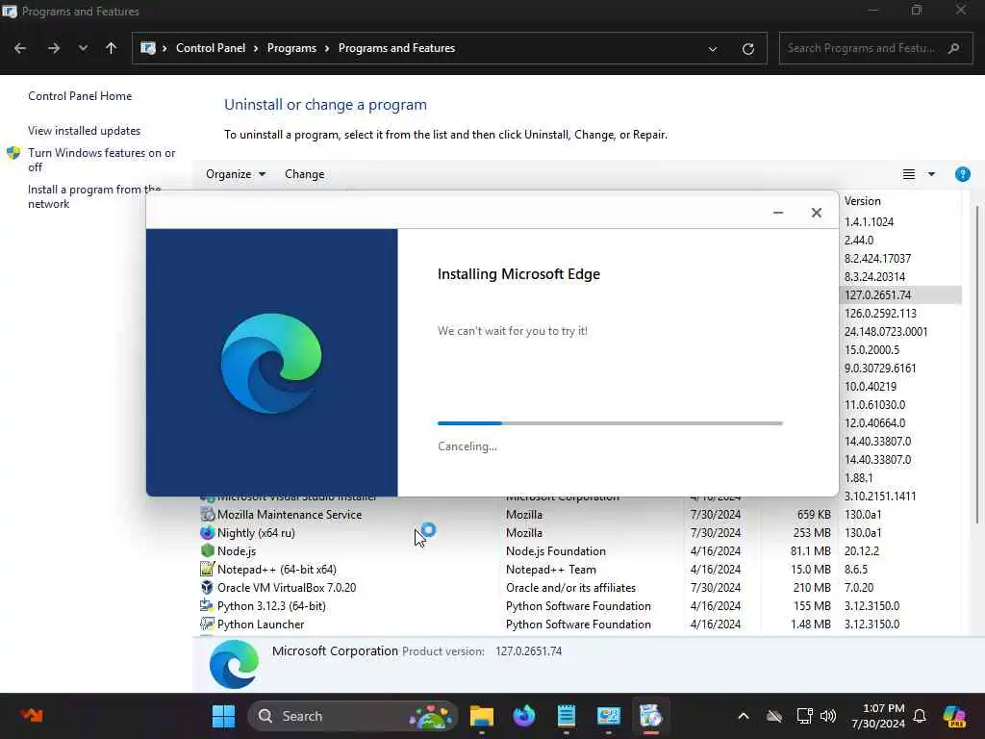The height and width of the screenshot is (739, 985).
Task: Click version 127.0.2651.74 highlighted cell
Action: (x=877, y=294)
